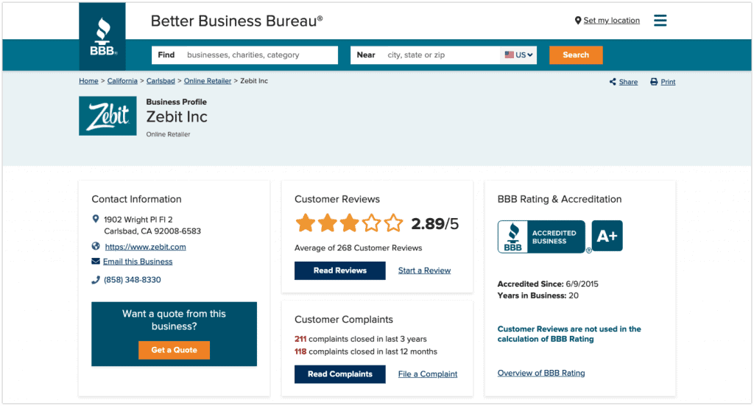The width and height of the screenshot is (754, 406).
Task: Click Email this Business link
Action: coord(138,262)
